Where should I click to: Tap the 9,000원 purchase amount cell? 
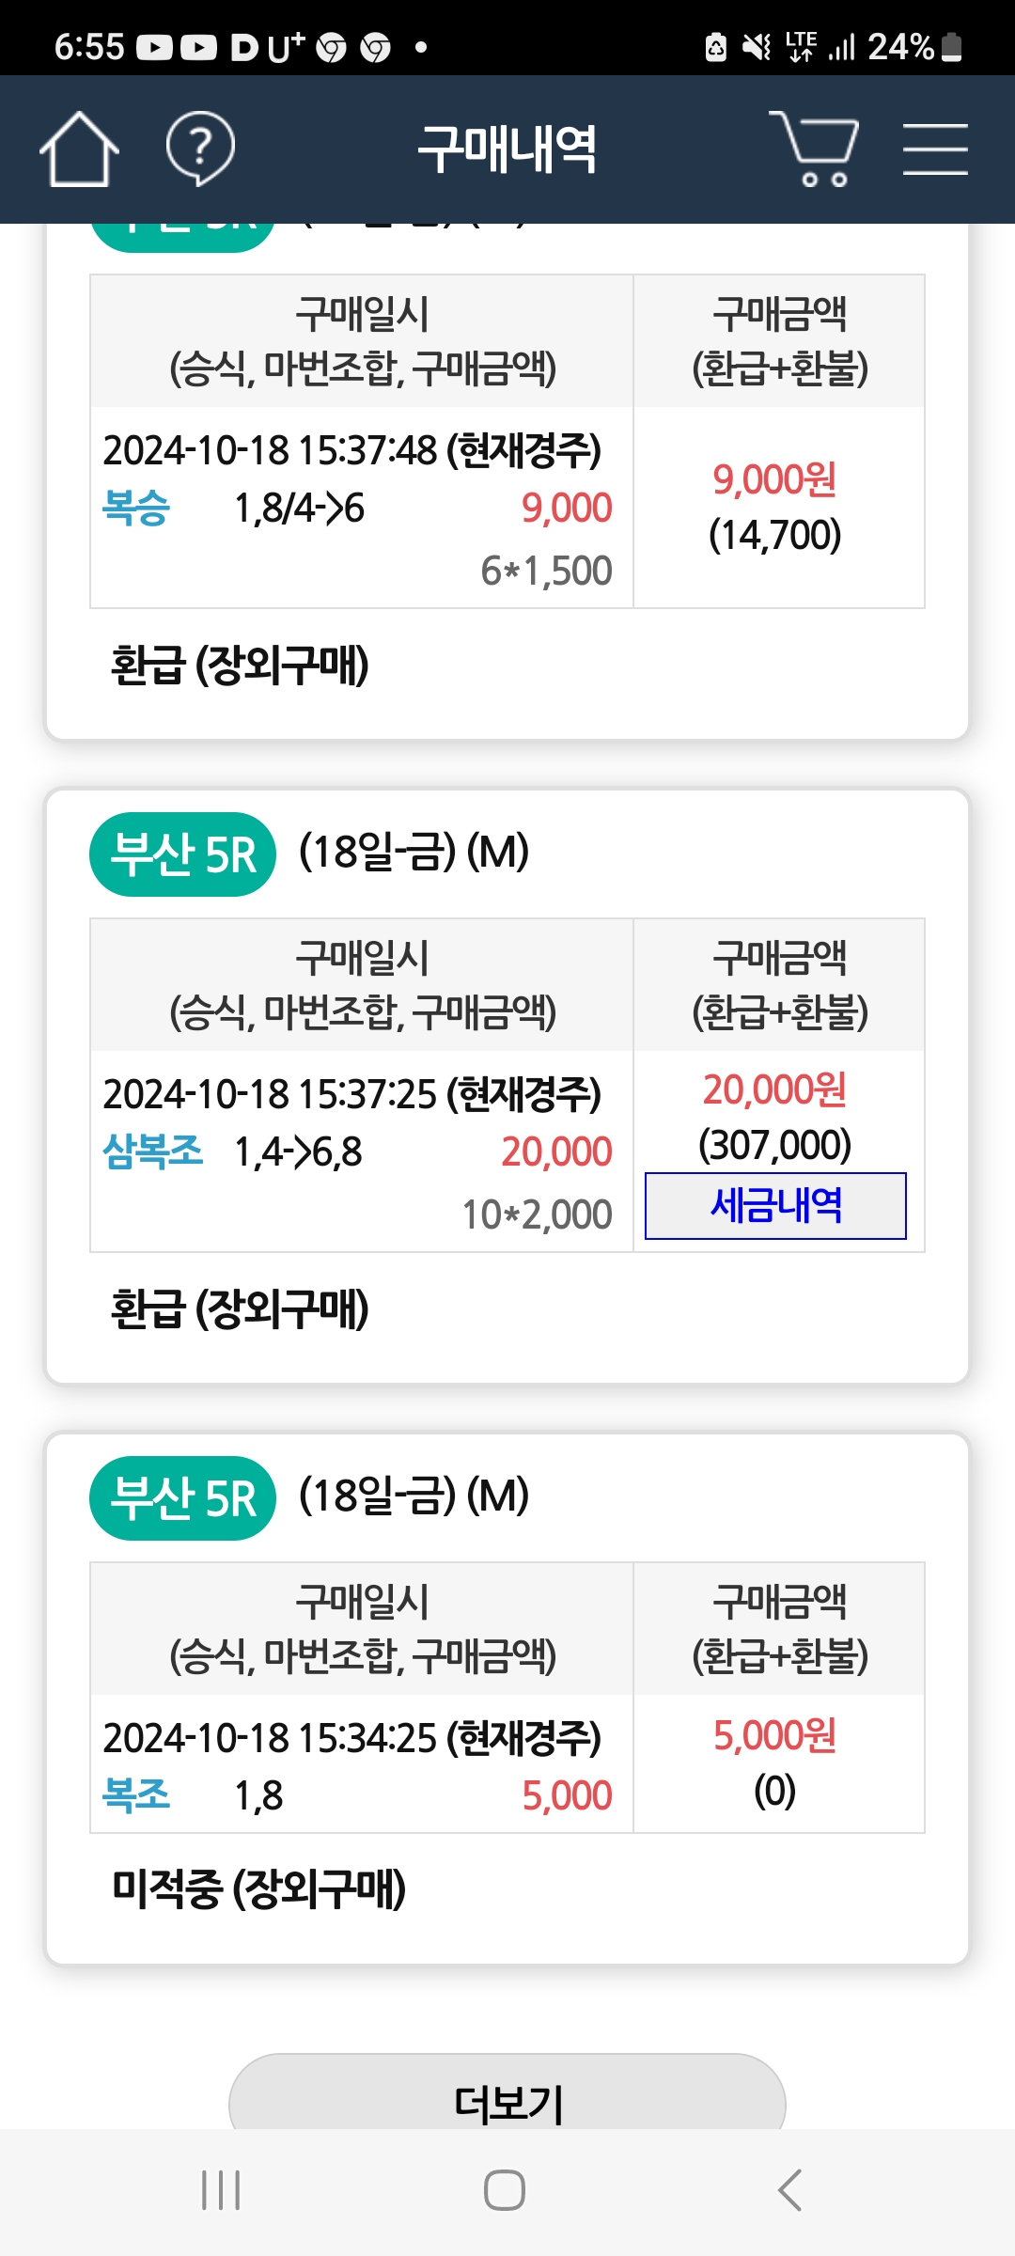tap(774, 480)
